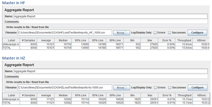
Task: Select statuspage.io row in HZ table
Action: 106,99
